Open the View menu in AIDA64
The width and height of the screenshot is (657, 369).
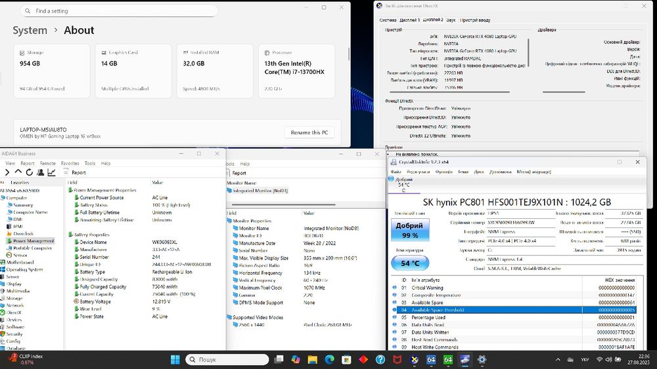pos(10,163)
